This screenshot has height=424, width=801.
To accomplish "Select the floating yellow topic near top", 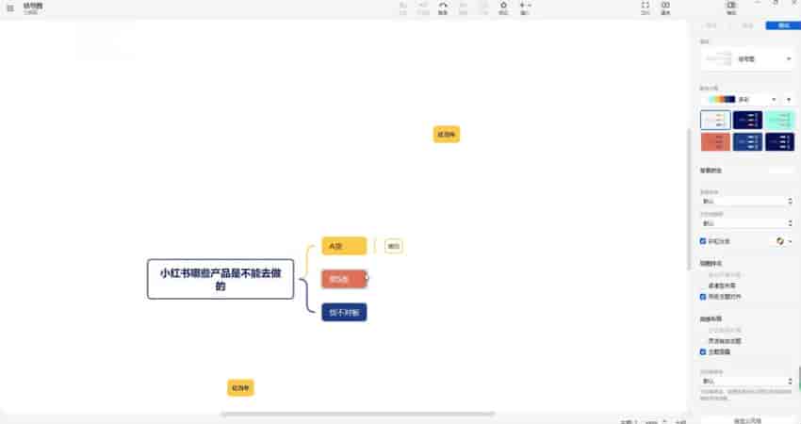I will [x=447, y=135].
